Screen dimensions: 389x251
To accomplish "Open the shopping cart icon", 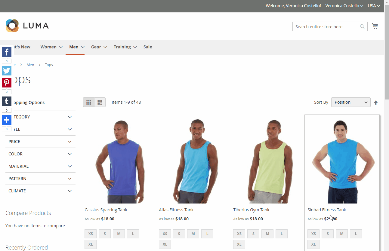I will tap(375, 26).
